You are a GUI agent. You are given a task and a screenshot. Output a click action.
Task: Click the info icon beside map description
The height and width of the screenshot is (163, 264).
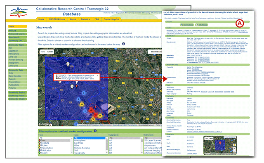coord(123,44)
